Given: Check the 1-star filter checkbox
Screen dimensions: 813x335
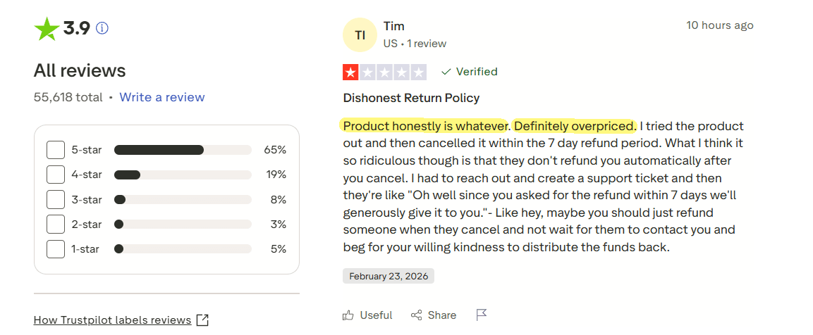Looking at the screenshot, I should coord(56,249).
